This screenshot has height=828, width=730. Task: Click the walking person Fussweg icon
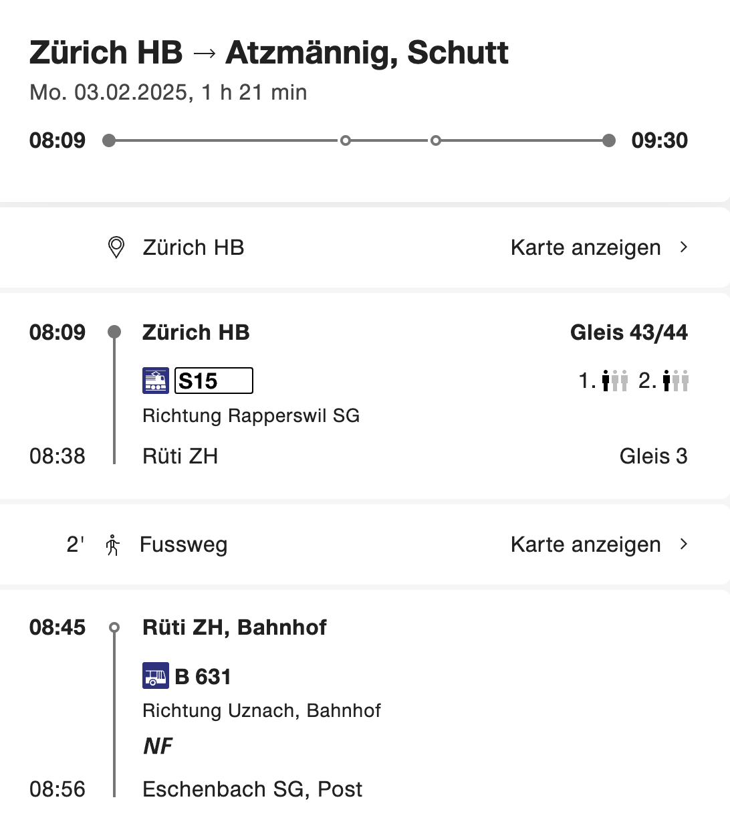(x=113, y=545)
